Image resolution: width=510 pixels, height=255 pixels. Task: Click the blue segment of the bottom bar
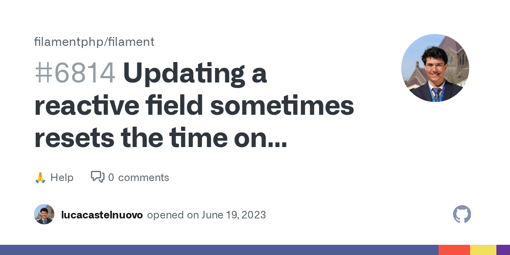219,250
